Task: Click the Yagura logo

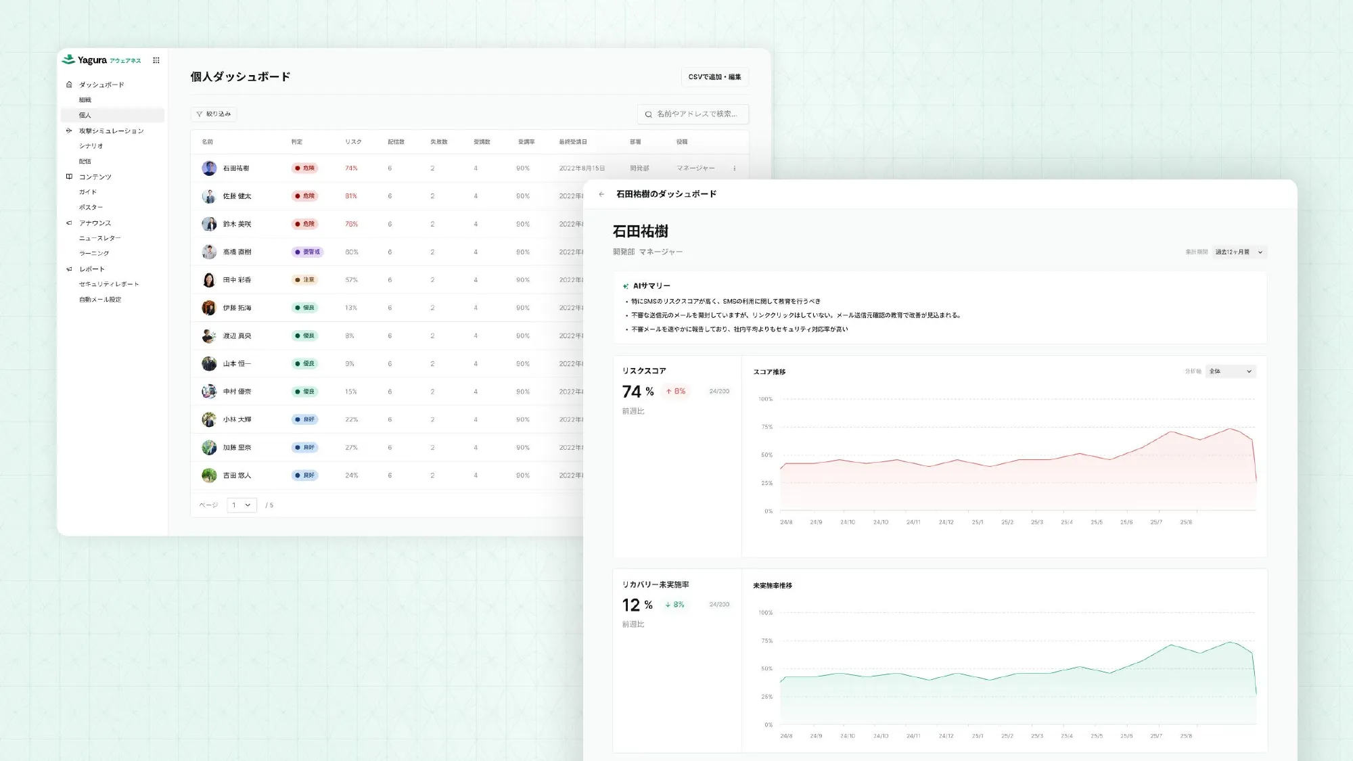Action: pyautogui.click(x=101, y=60)
